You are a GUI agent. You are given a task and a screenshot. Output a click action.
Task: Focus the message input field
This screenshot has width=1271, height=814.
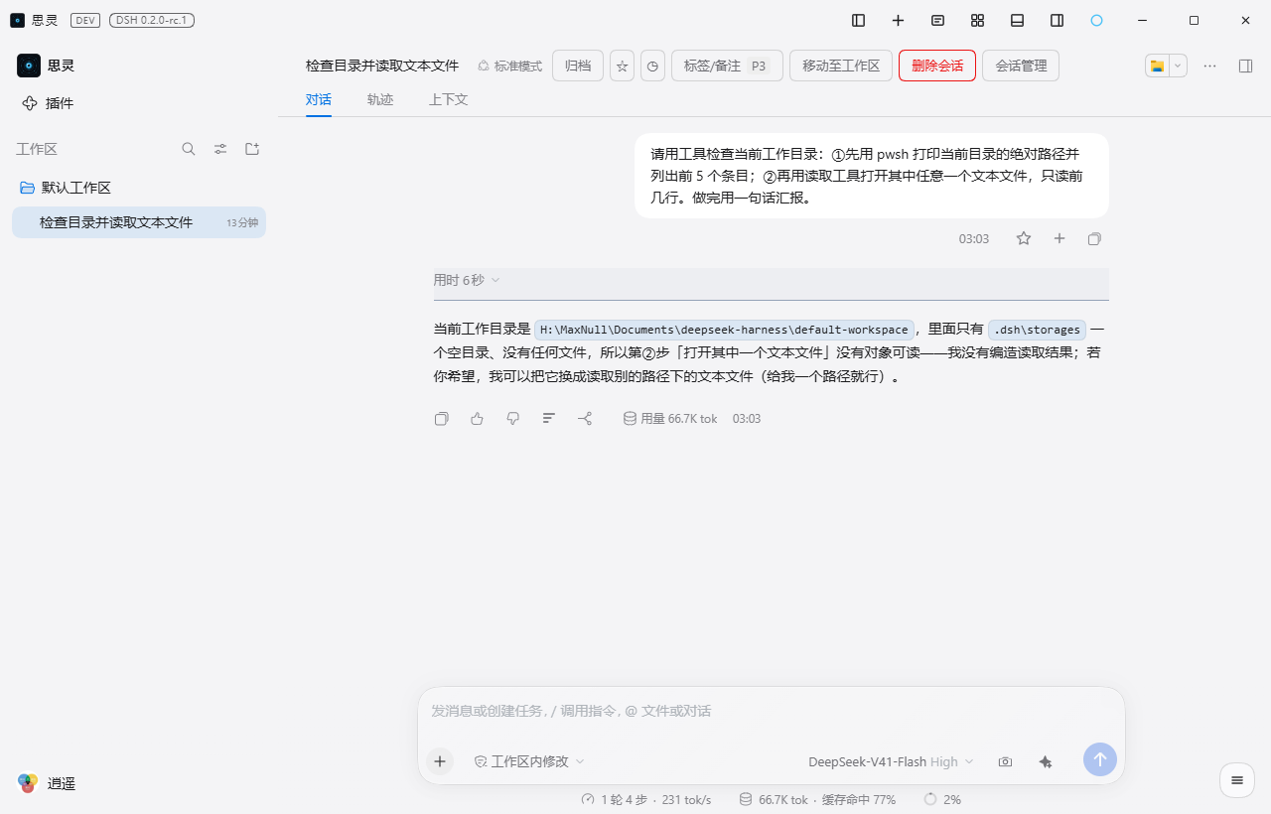click(771, 711)
